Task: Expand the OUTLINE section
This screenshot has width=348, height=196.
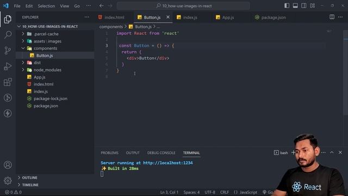Action: coord(55,177)
